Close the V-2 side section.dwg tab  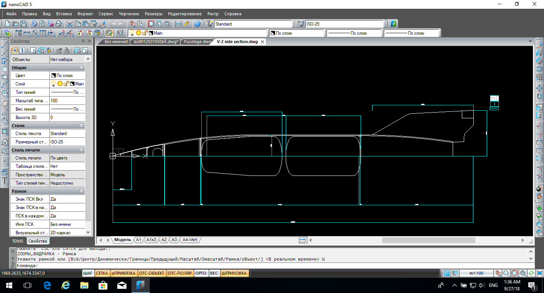(x=262, y=42)
